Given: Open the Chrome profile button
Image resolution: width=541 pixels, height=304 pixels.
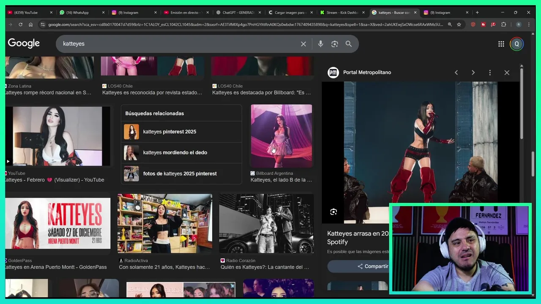Looking at the screenshot, I should 519,24.
